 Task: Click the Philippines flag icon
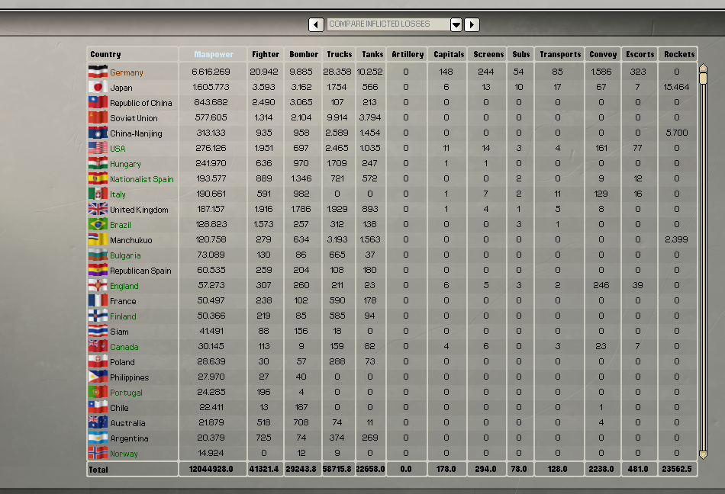coord(98,377)
